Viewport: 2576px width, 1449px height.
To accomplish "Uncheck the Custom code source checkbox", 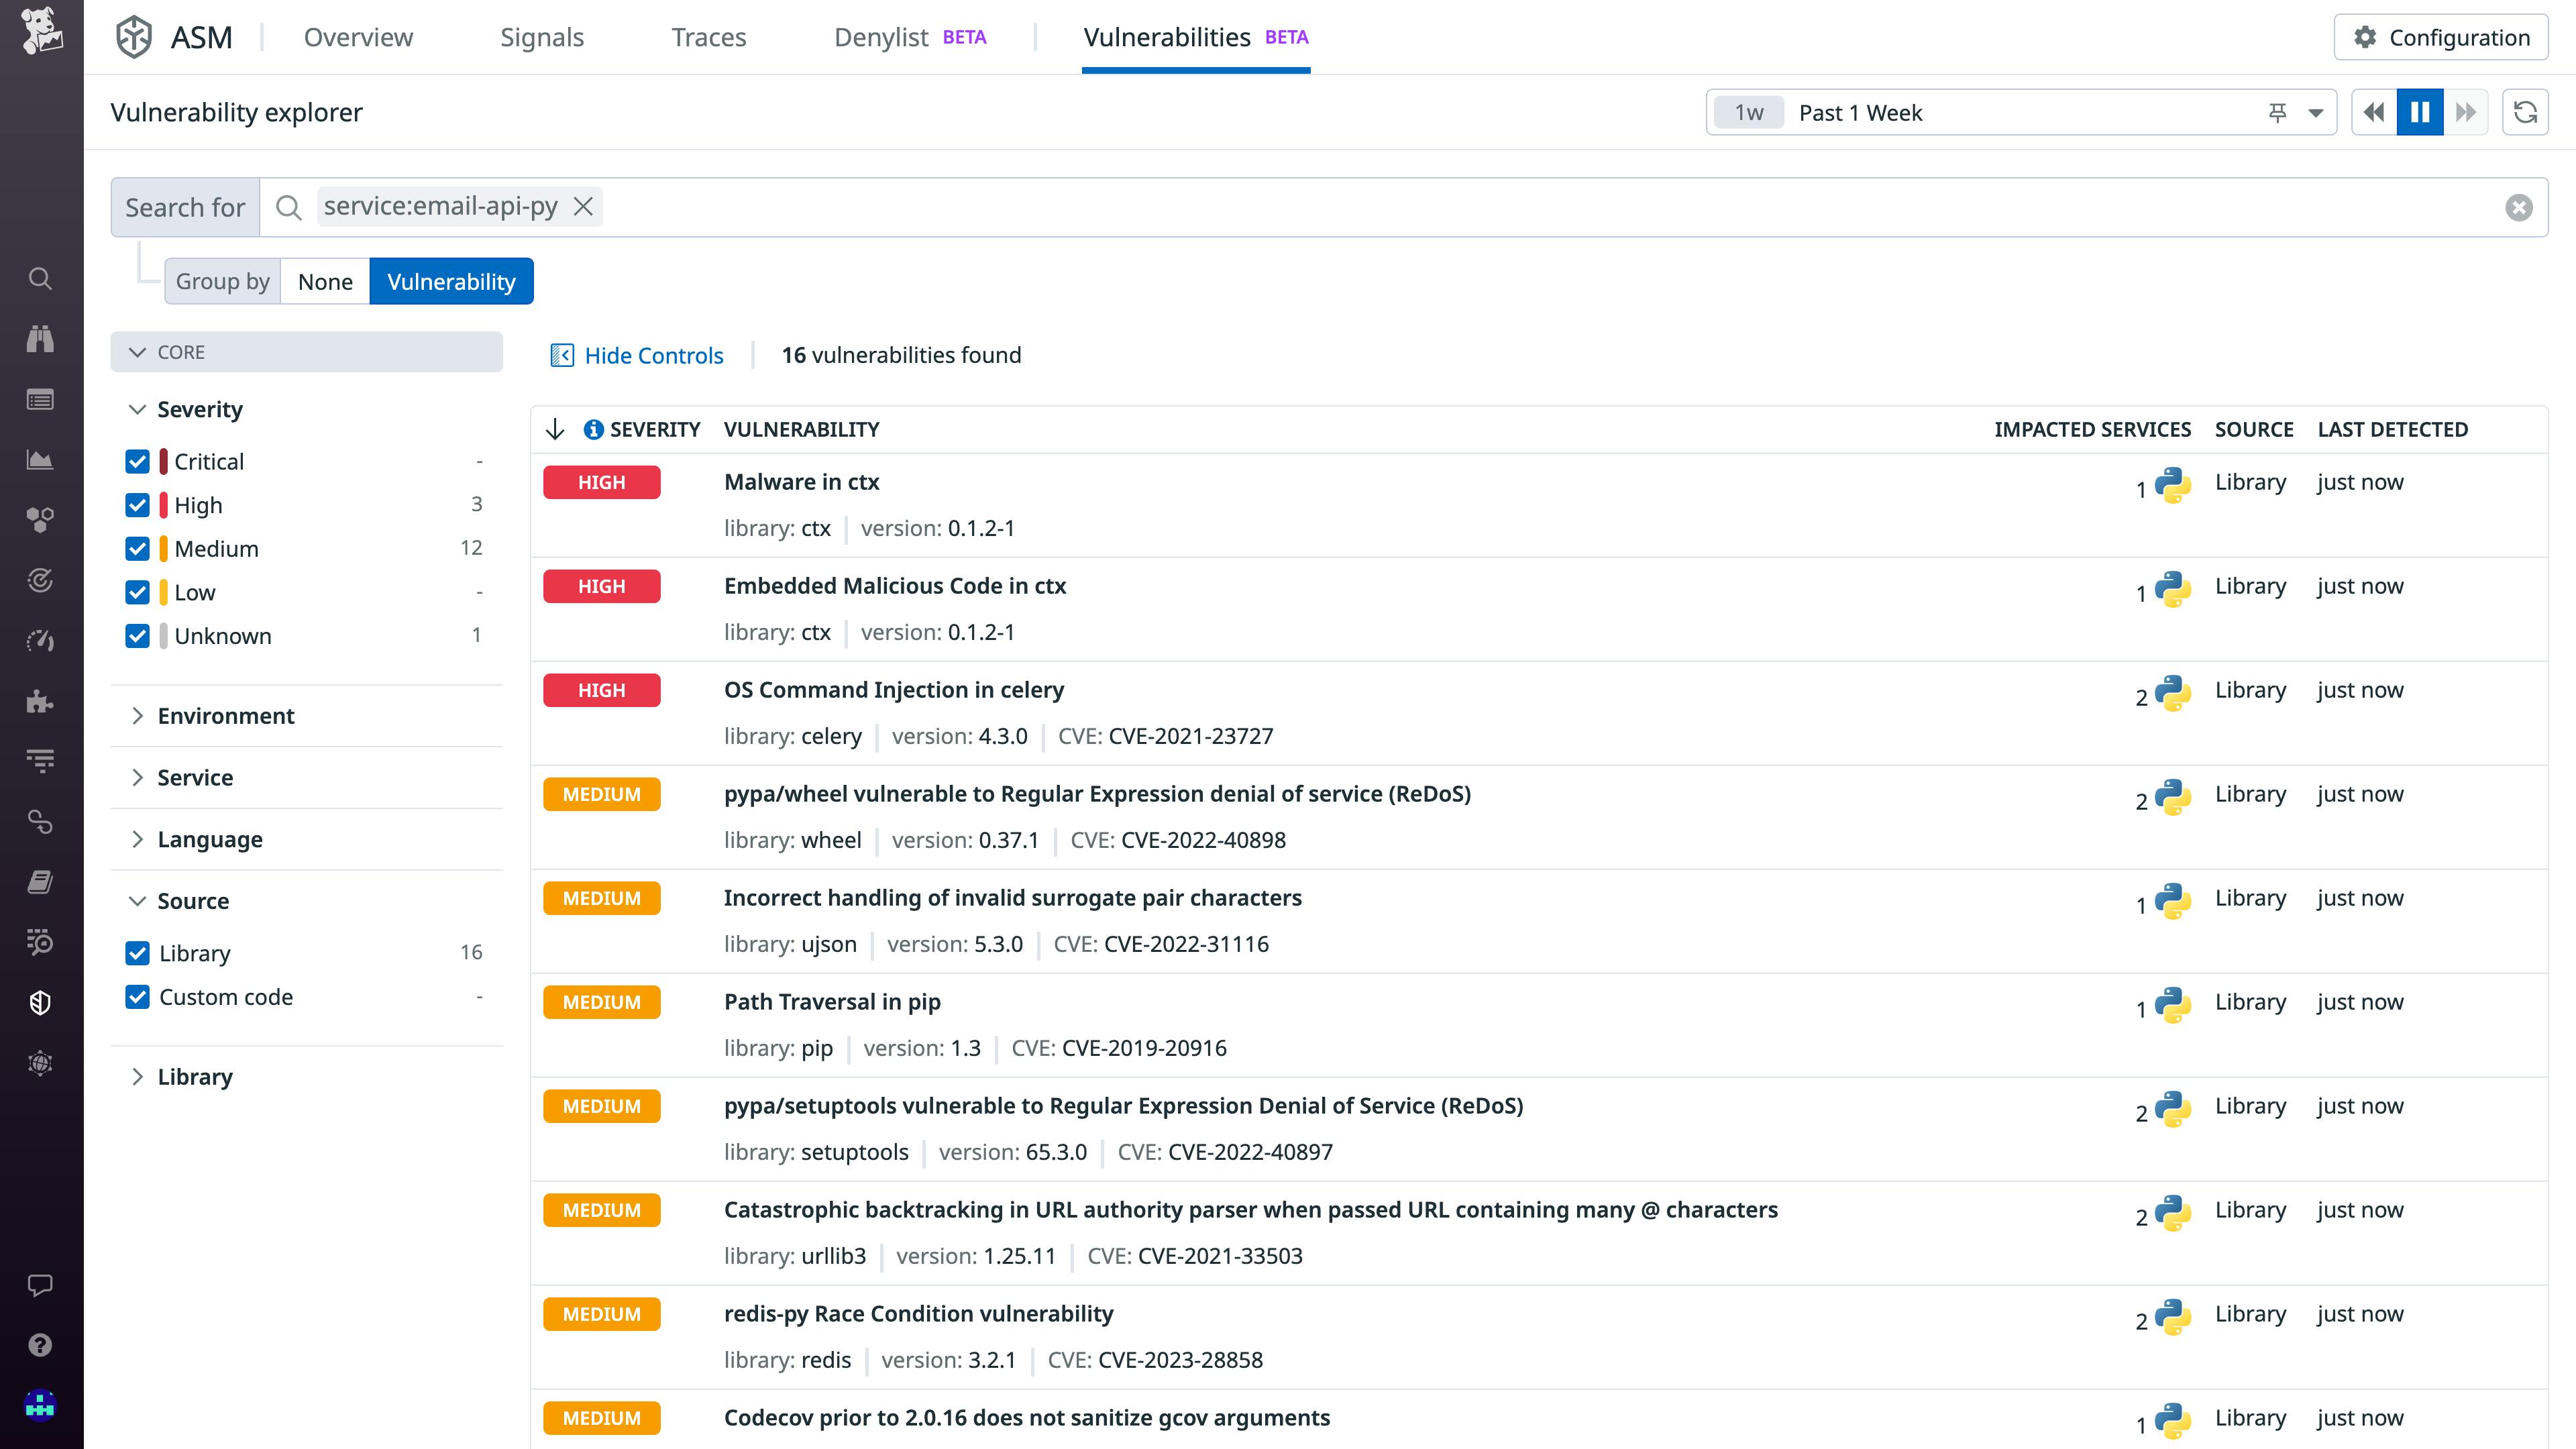I will tap(137, 997).
